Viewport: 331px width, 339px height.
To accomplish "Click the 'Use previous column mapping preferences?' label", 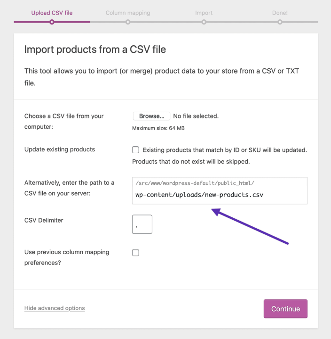I will [x=66, y=257].
